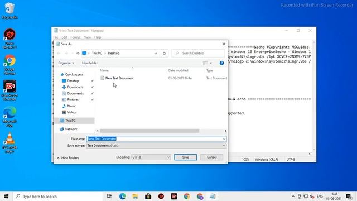Click Desktop in address breadcrumb
This screenshot has width=357, height=201.
click(114, 54)
